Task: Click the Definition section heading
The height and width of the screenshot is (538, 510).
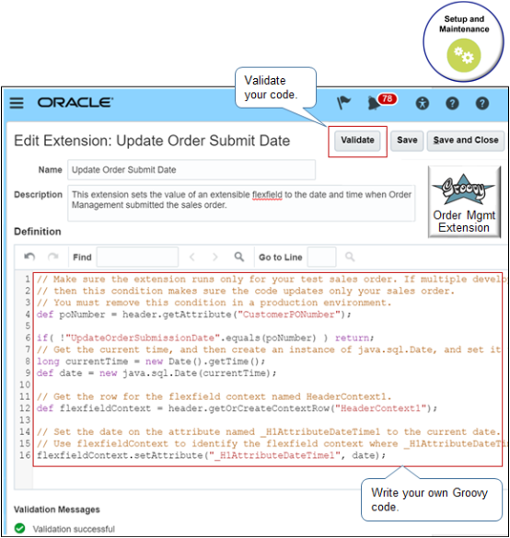Action: coord(38,232)
